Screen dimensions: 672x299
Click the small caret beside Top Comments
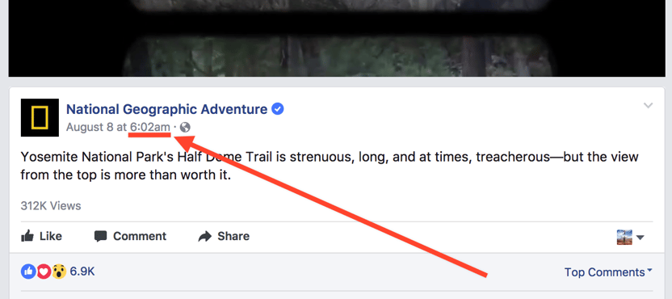click(649, 270)
